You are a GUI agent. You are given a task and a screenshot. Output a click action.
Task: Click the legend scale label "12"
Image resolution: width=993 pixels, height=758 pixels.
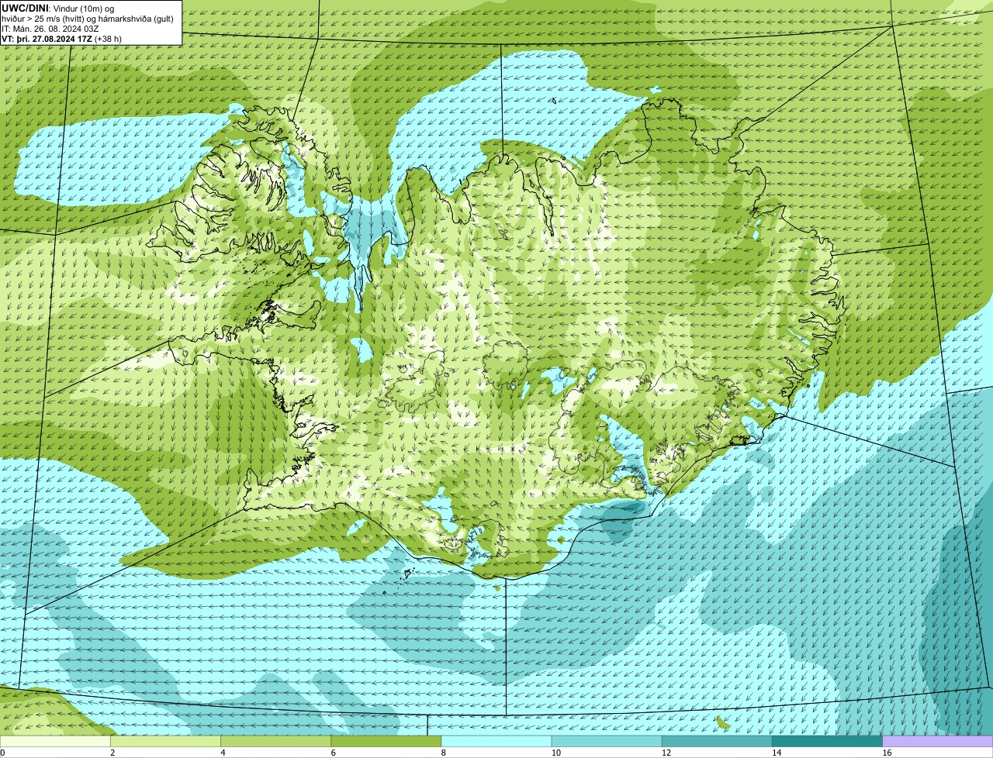tap(666, 753)
